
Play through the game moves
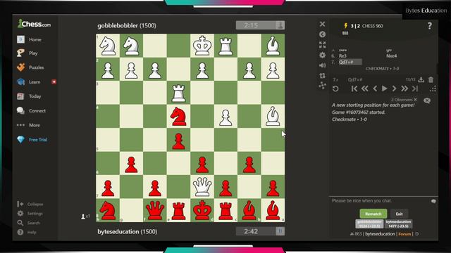(x=384, y=89)
